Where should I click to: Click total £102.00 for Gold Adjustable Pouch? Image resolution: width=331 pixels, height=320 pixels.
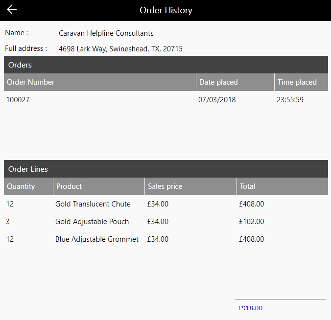point(251,222)
